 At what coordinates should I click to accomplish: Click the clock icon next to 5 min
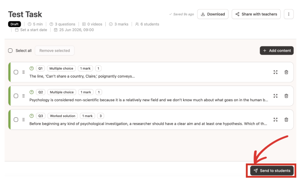pos(29,24)
